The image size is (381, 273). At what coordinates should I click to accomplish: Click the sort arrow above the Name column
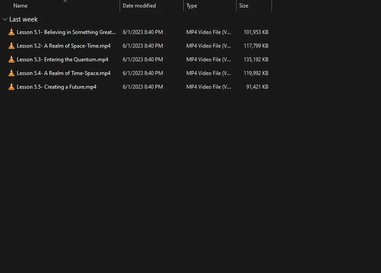point(65,1)
